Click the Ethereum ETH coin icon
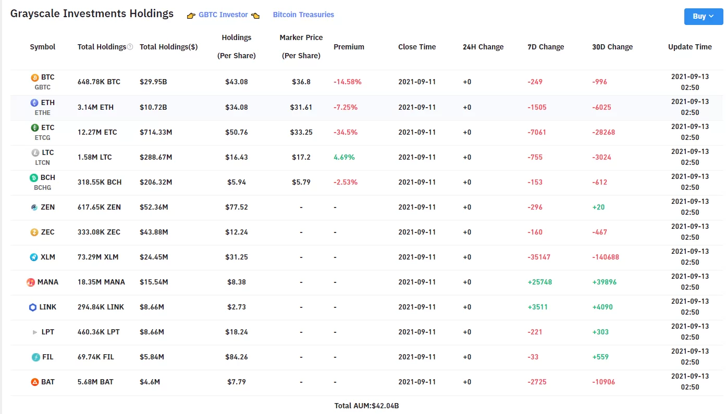The image size is (726, 414). pos(35,102)
